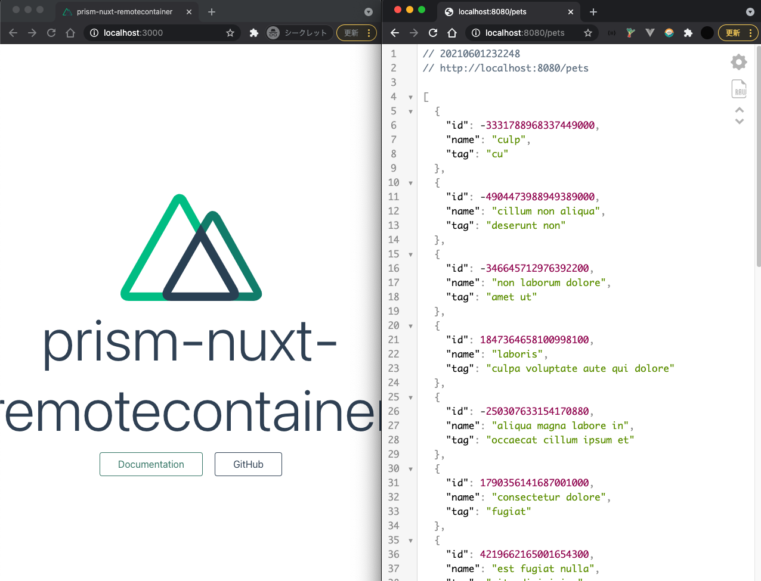Screen dimensions: 761x581
Task: Expand all nodes with down chevron icon
Action: coord(740,121)
